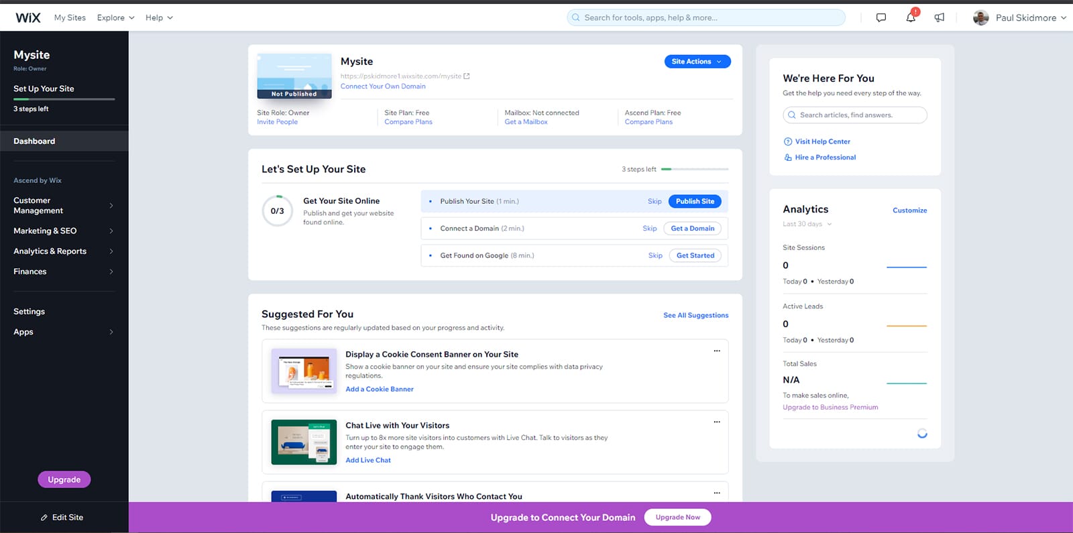Viewport: 1073px width, 533px height.
Task: Focus the Search articles help field
Action: (x=855, y=115)
